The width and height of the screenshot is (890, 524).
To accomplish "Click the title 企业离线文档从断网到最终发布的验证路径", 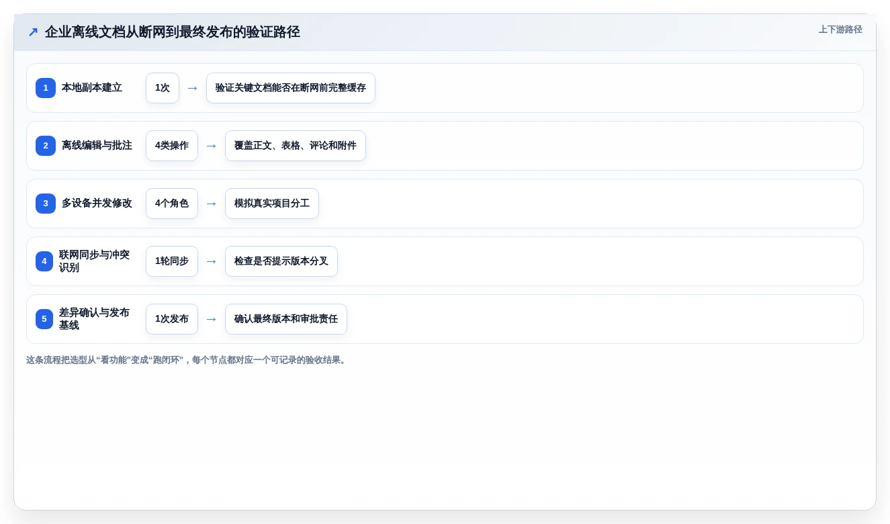I will pyautogui.click(x=173, y=32).
